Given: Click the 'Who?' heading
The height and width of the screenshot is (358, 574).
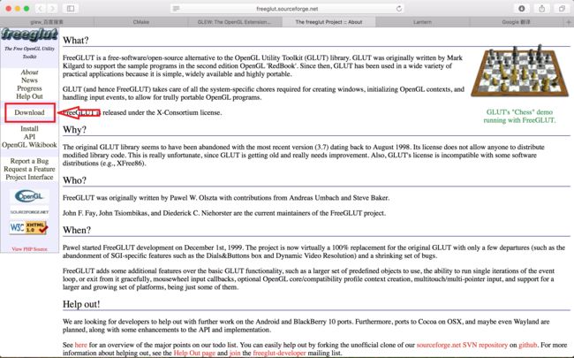Looking at the screenshot, I should click(74, 180).
